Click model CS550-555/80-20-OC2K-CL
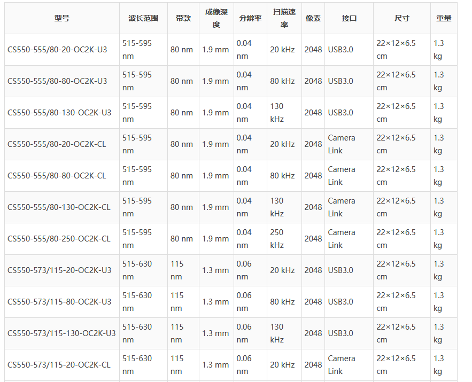Viewport: 472px width, 382px height. [x=57, y=144]
